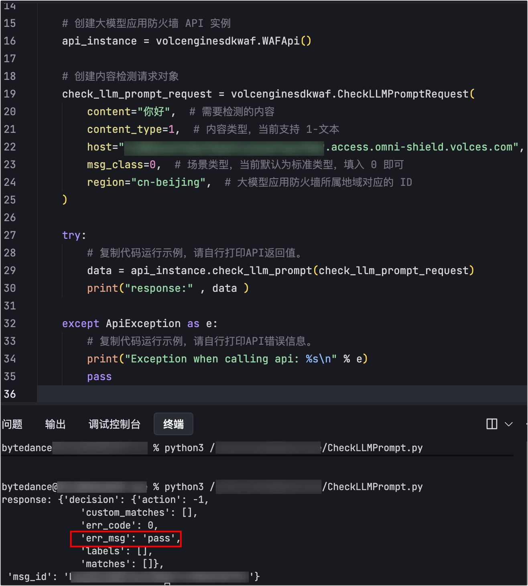Image resolution: width=528 pixels, height=586 pixels.
Task: Click "content_type=1" parameter
Action: pos(131,129)
